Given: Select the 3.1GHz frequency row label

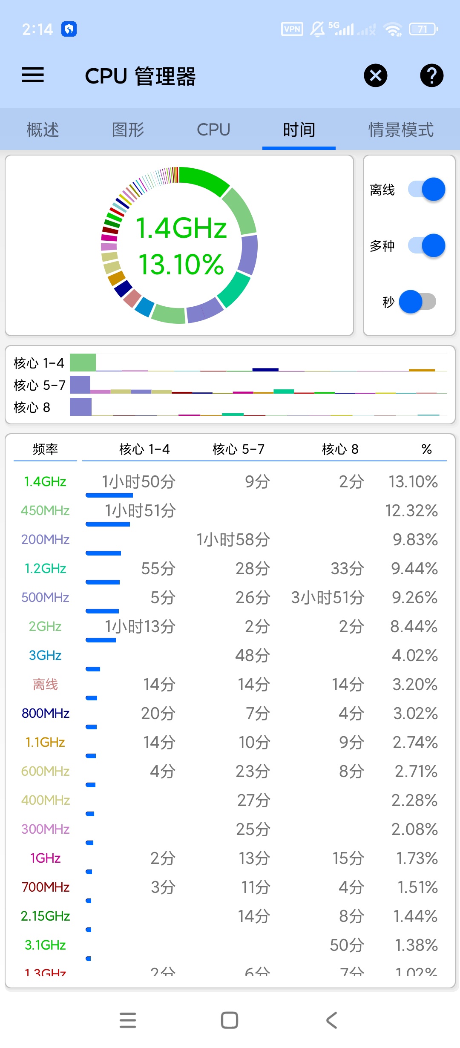Looking at the screenshot, I should click(45, 945).
